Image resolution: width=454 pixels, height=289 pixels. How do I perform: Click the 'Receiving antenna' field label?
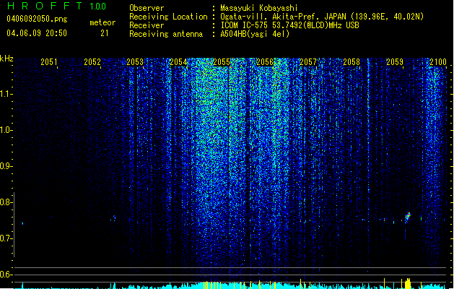tap(166, 34)
